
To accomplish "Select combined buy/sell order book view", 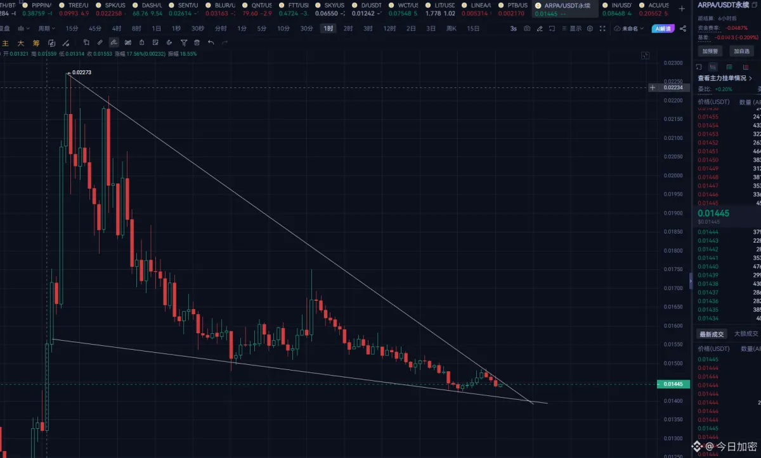I will coord(713,67).
